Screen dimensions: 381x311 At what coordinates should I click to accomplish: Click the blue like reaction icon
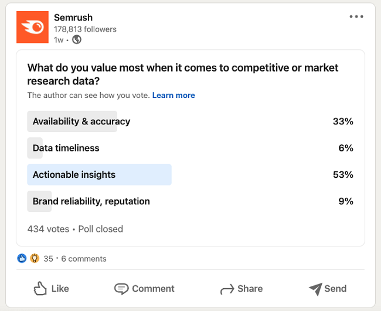(x=22, y=258)
